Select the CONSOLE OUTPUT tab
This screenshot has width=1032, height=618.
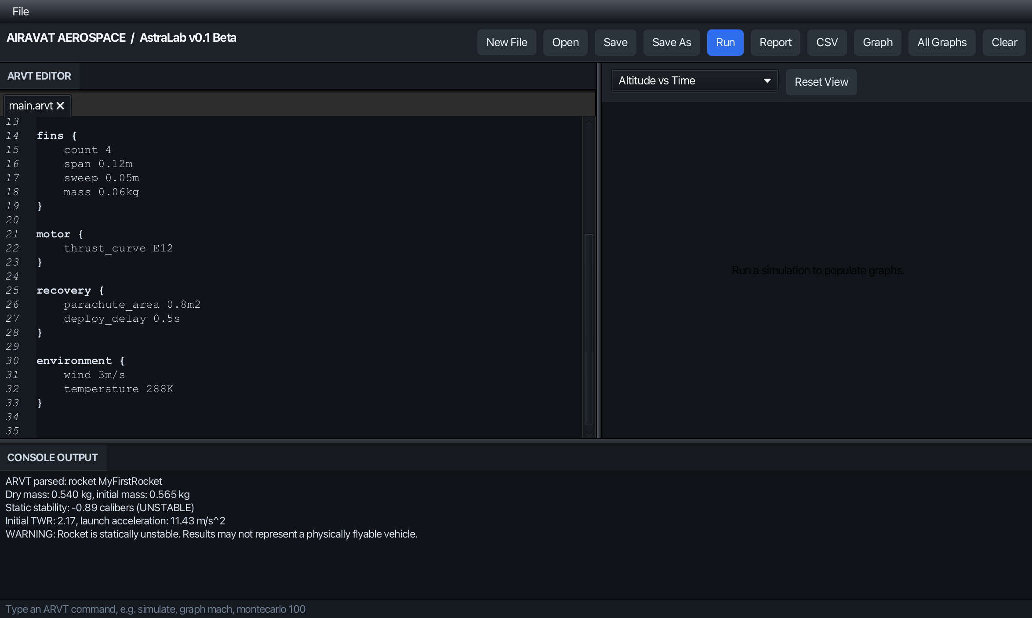[53, 458]
